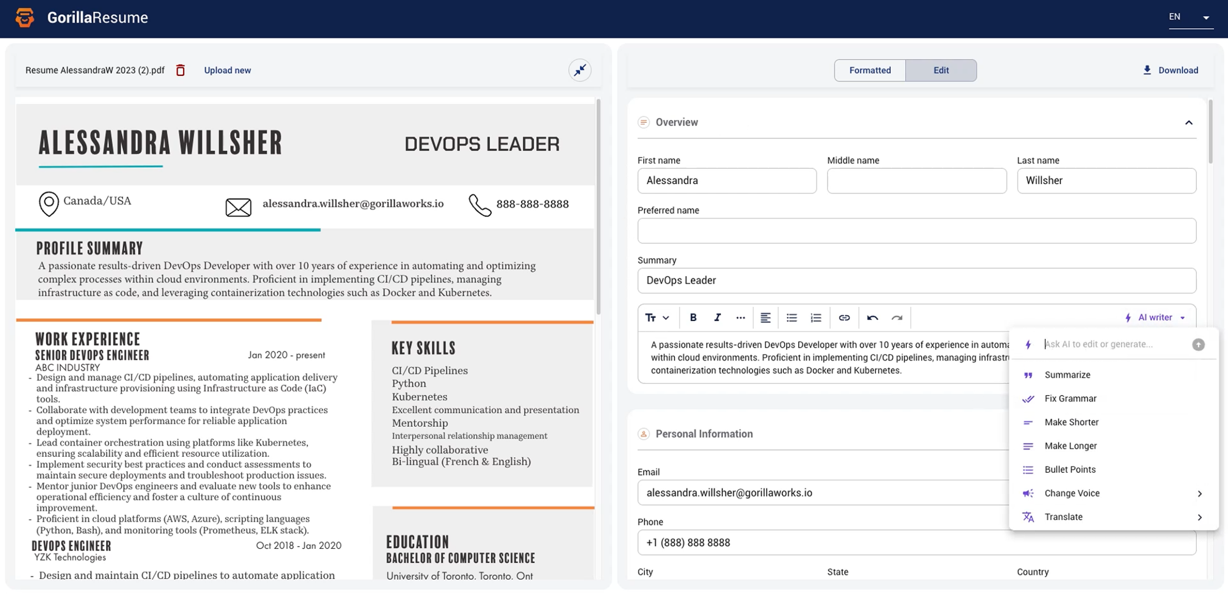The height and width of the screenshot is (594, 1228).
Task: Toggle bold formatting in summary editor
Action: point(693,317)
